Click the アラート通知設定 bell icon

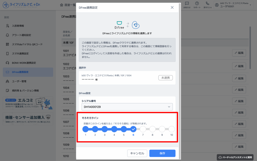click(x=7, y=35)
